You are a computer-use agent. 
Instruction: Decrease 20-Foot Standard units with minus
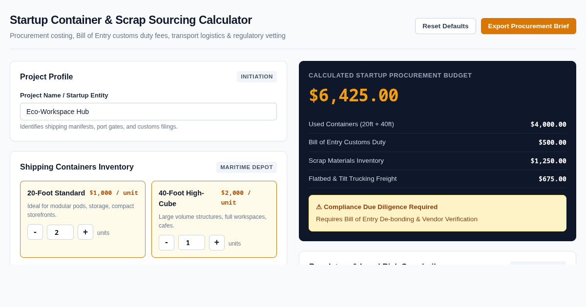(35, 232)
